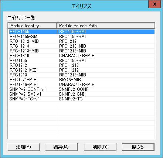Select the SNMPv2-SMI-v1 alias row

(x=81, y=94)
